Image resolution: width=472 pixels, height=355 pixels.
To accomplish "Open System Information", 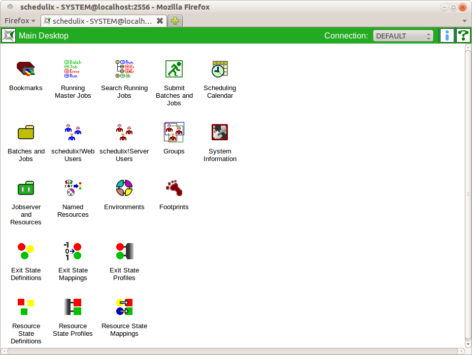I will (220, 132).
